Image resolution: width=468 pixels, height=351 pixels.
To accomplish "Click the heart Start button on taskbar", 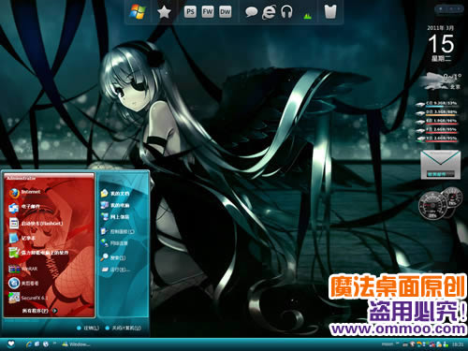I will click(x=11, y=344).
